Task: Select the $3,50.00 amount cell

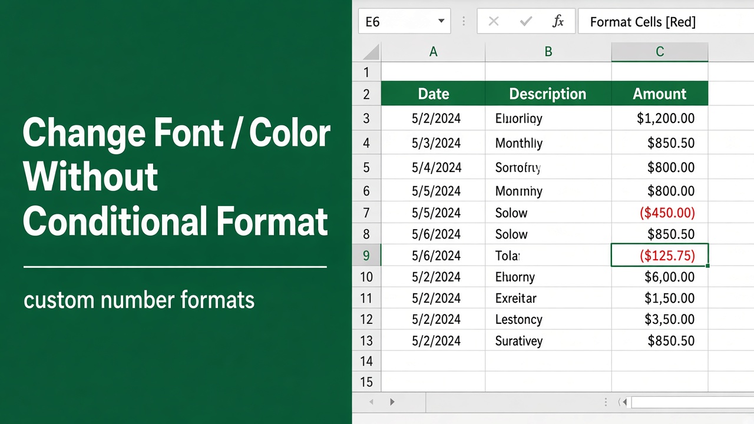Action: pyautogui.click(x=660, y=319)
